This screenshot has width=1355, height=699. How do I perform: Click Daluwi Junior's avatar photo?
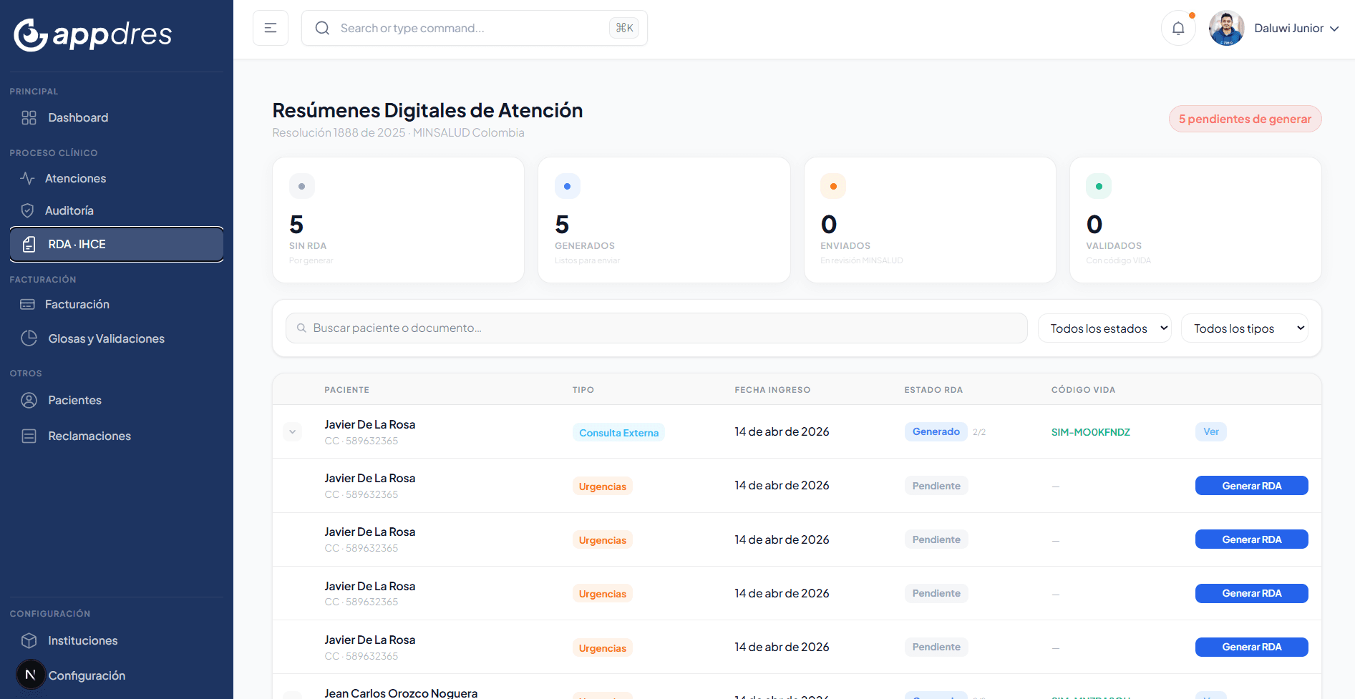coord(1227,28)
